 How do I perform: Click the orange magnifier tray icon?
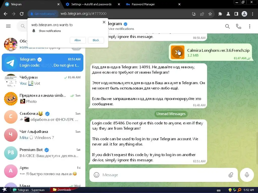click(239, 190)
